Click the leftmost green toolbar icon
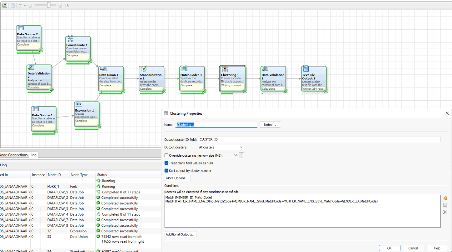Image resolution: width=452 pixels, height=252 pixels. [x=5, y=5]
